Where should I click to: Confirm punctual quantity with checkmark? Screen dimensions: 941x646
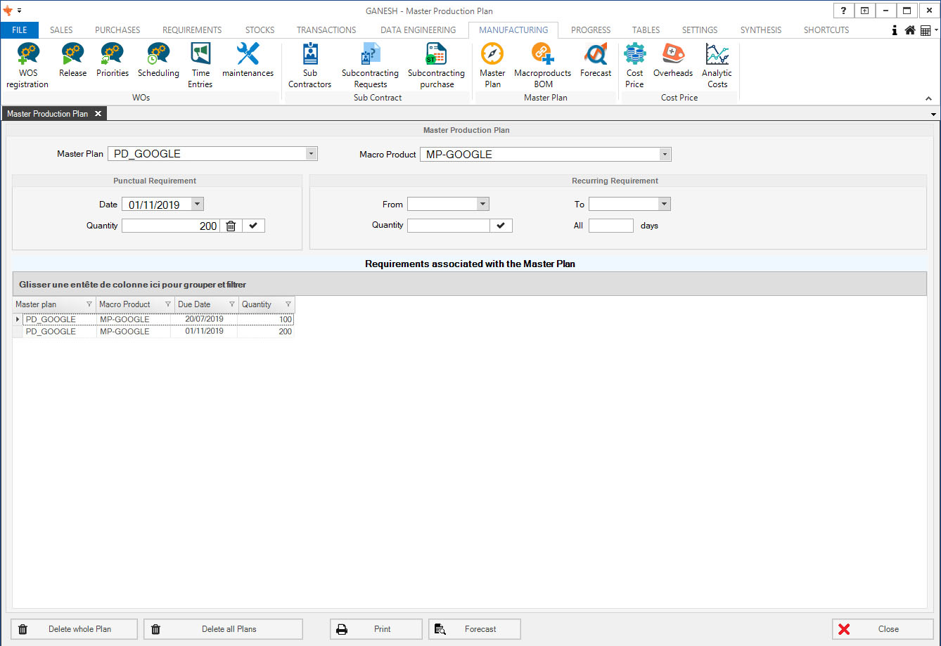click(x=253, y=226)
